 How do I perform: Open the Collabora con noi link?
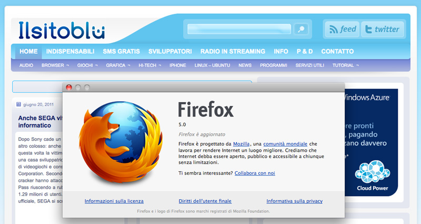(x=255, y=173)
